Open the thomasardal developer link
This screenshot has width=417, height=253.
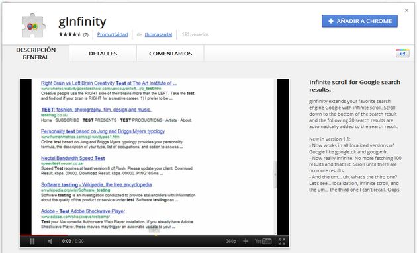[158, 34]
